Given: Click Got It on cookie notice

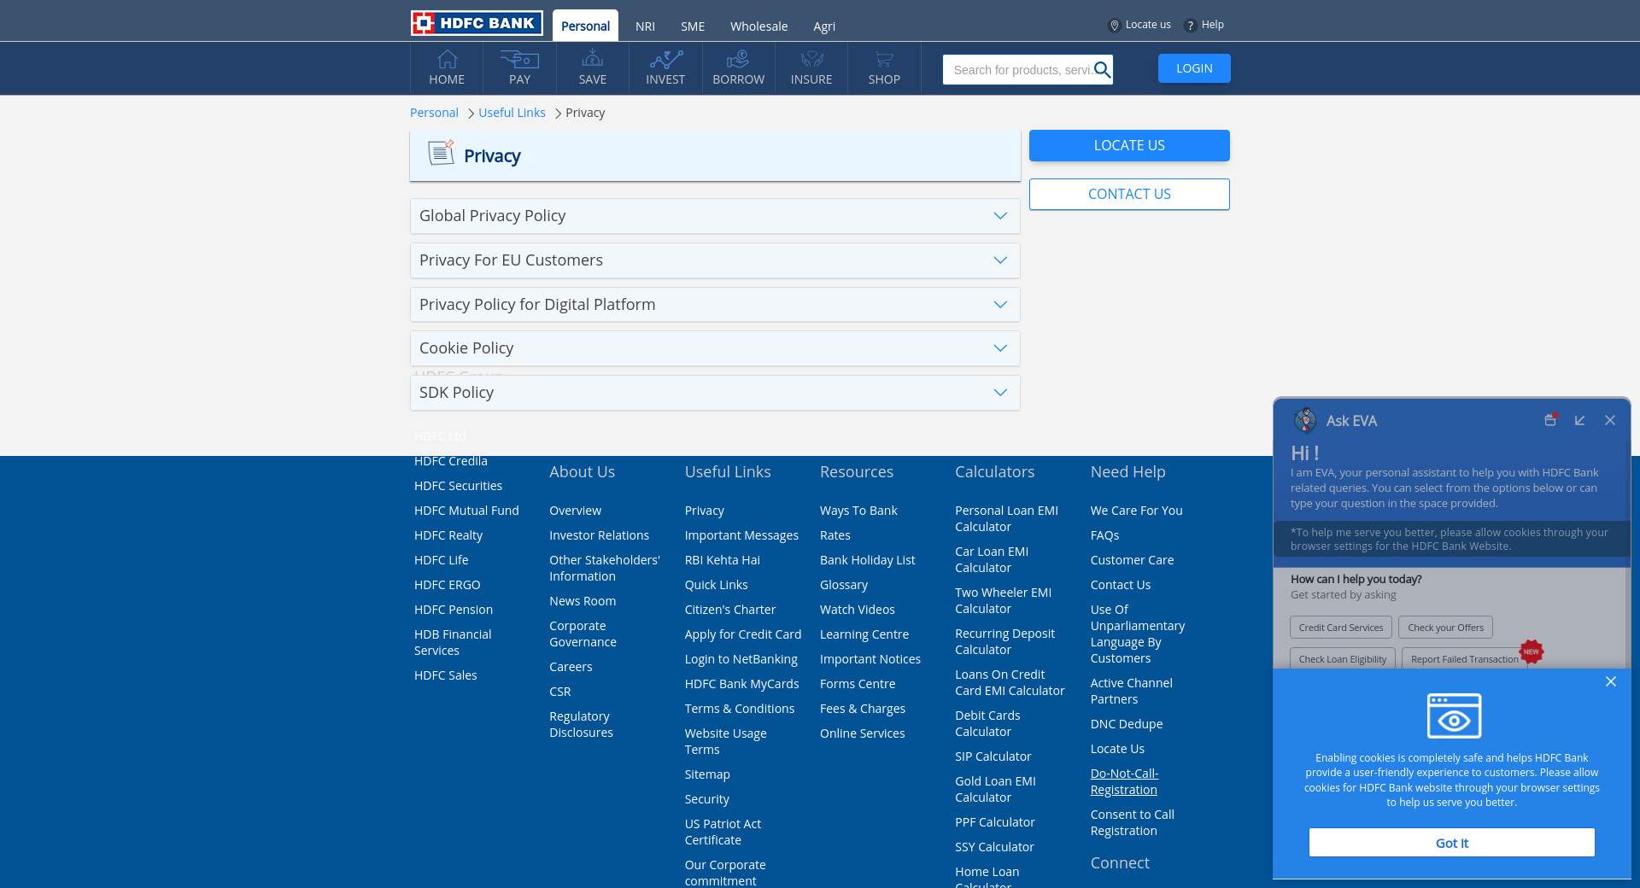Looking at the screenshot, I should point(1451,843).
